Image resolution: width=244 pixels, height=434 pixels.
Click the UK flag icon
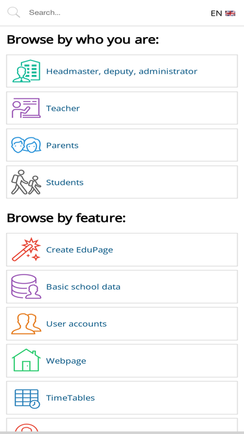[230, 13]
